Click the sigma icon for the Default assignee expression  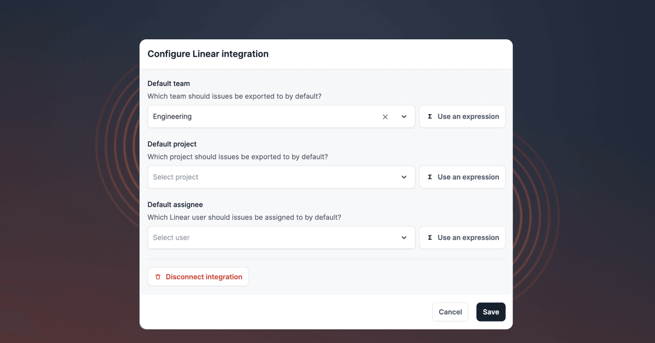430,238
